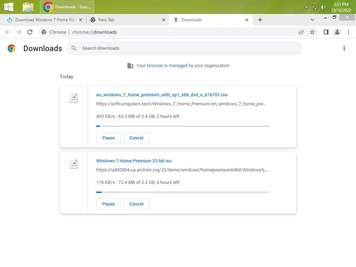Bookmark this page with the star icon
This screenshot has width=356, height=267.
[312, 32]
